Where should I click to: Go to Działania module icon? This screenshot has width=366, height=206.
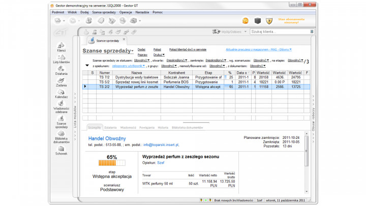[x=62, y=70]
